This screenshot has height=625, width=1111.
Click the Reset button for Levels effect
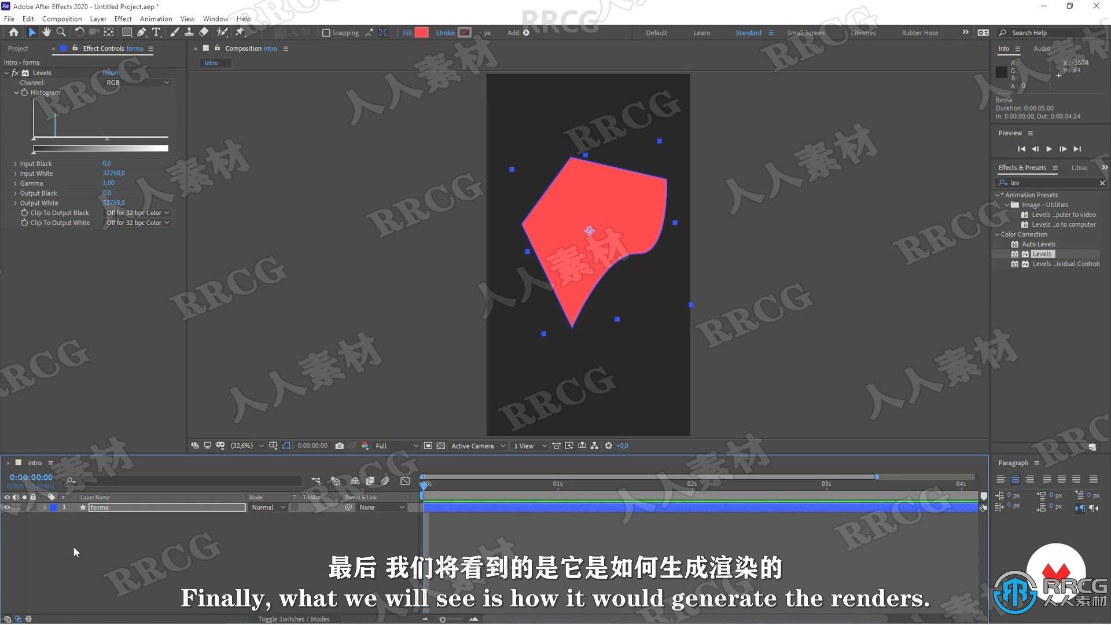(111, 72)
